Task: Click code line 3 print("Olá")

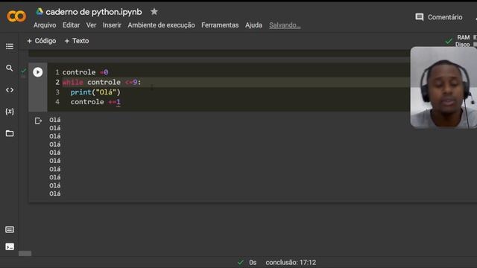Action: tap(95, 92)
